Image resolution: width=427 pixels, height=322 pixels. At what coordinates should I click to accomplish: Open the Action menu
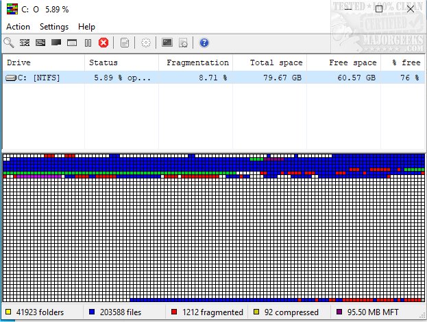[x=18, y=27]
